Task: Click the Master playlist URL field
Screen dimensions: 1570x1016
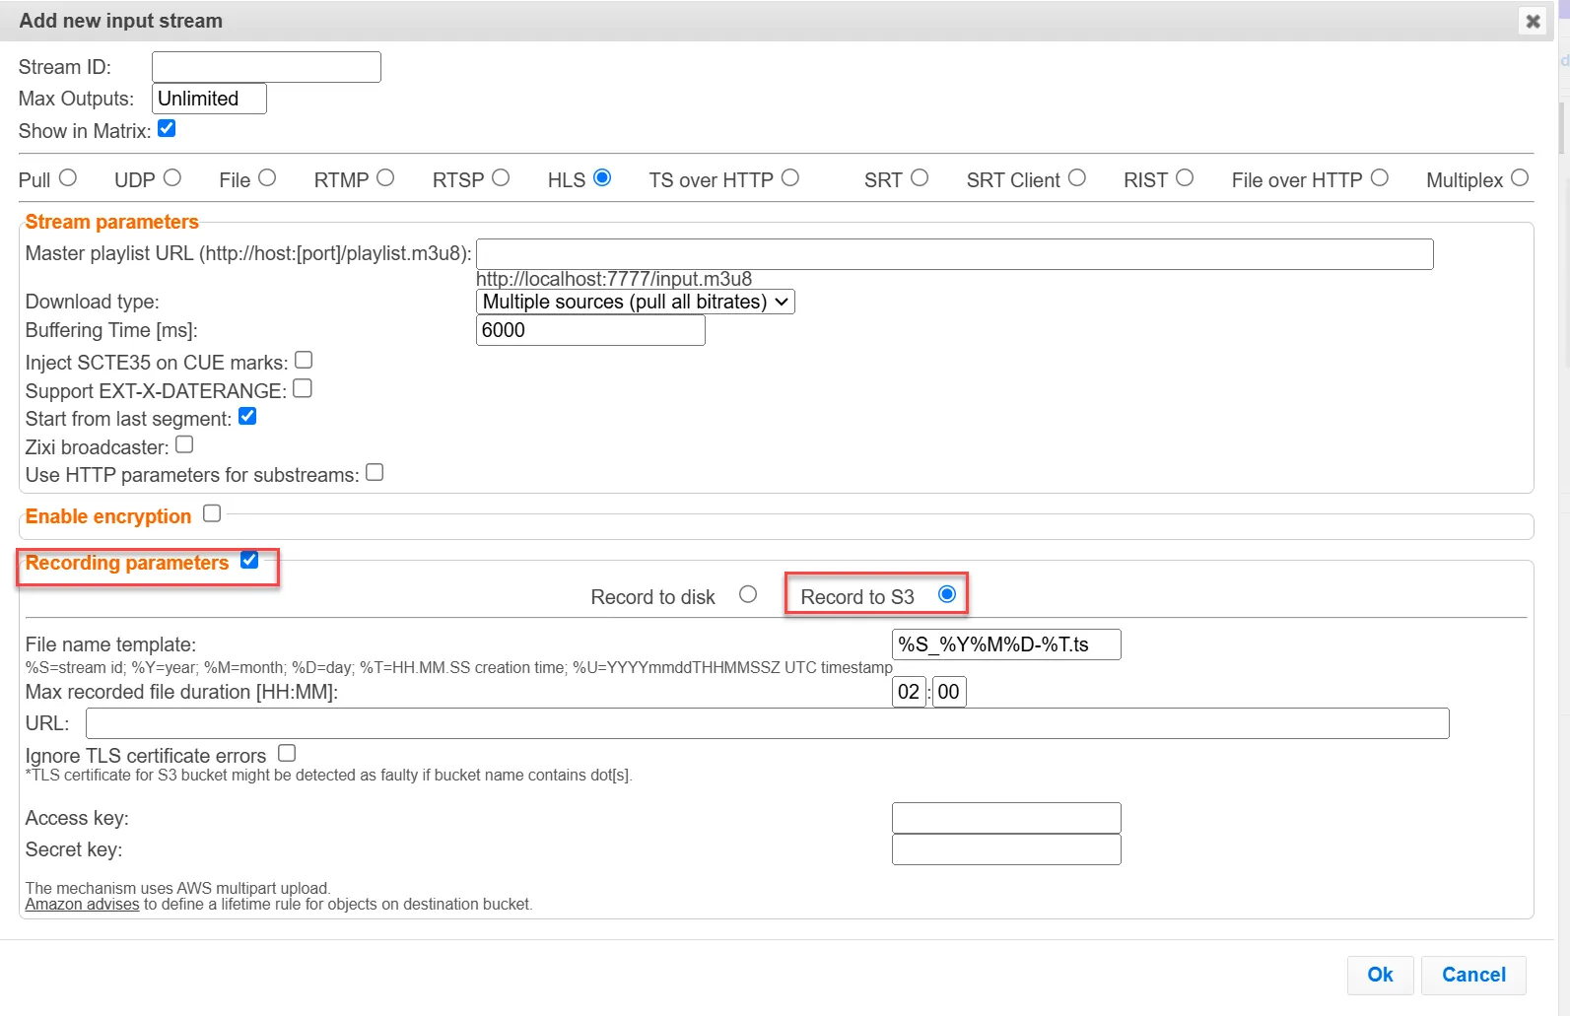Action: pos(954,254)
